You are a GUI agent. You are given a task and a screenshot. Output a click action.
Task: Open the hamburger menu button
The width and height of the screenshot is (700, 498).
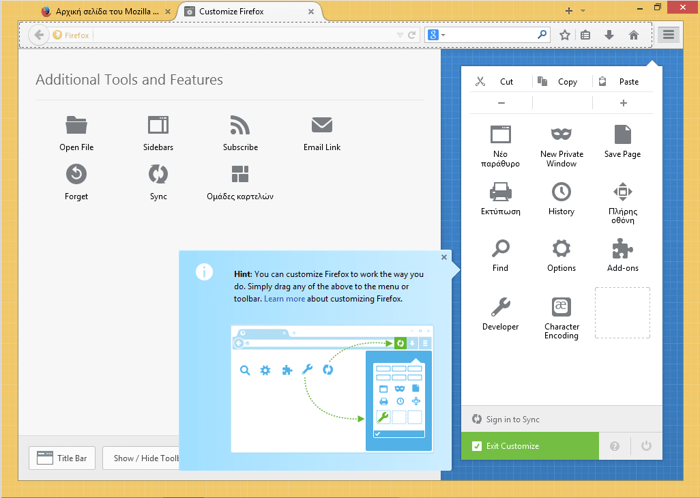pyautogui.click(x=668, y=35)
